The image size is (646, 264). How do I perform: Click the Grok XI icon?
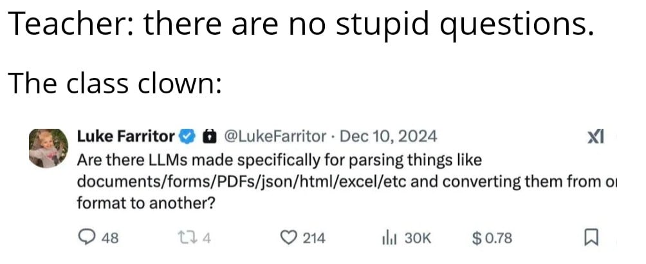pyautogui.click(x=596, y=137)
